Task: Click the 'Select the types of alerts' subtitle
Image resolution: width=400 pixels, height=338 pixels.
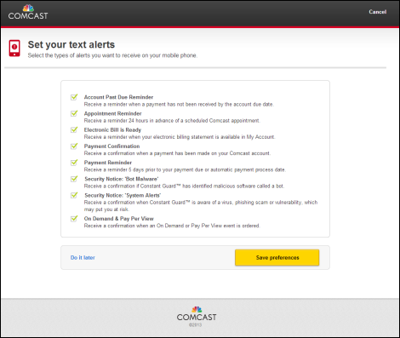Action: (112, 55)
